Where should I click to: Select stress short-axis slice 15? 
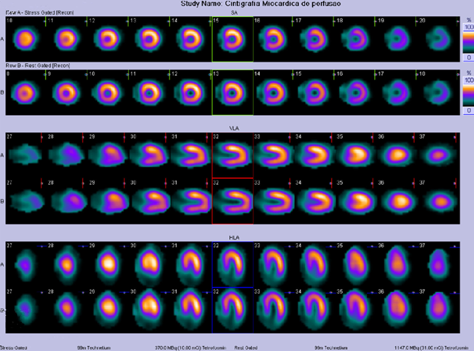click(233, 39)
